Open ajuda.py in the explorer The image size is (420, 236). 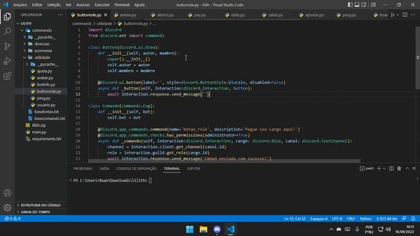point(44,71)
